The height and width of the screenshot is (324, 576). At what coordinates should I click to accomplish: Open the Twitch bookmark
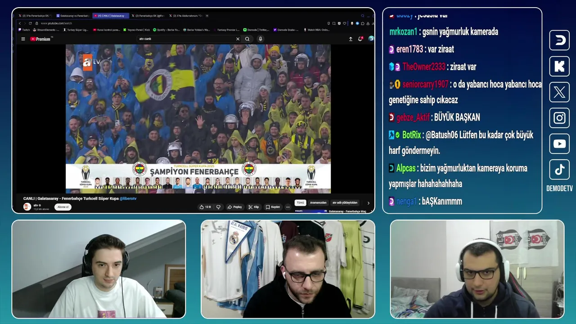24,30
